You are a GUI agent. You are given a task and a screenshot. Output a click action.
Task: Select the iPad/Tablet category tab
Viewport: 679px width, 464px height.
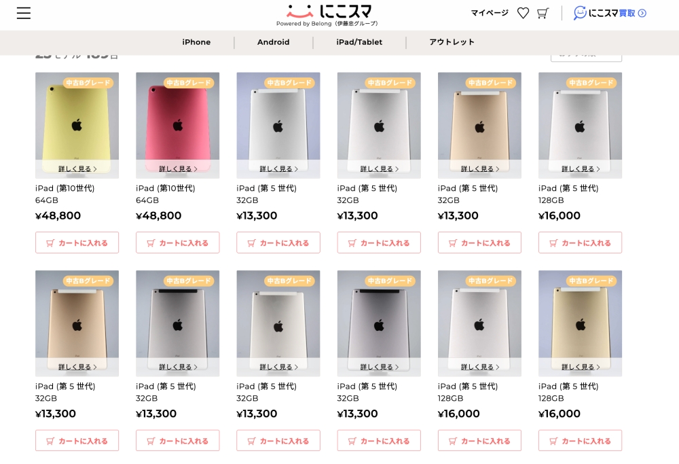click(359, 42)
